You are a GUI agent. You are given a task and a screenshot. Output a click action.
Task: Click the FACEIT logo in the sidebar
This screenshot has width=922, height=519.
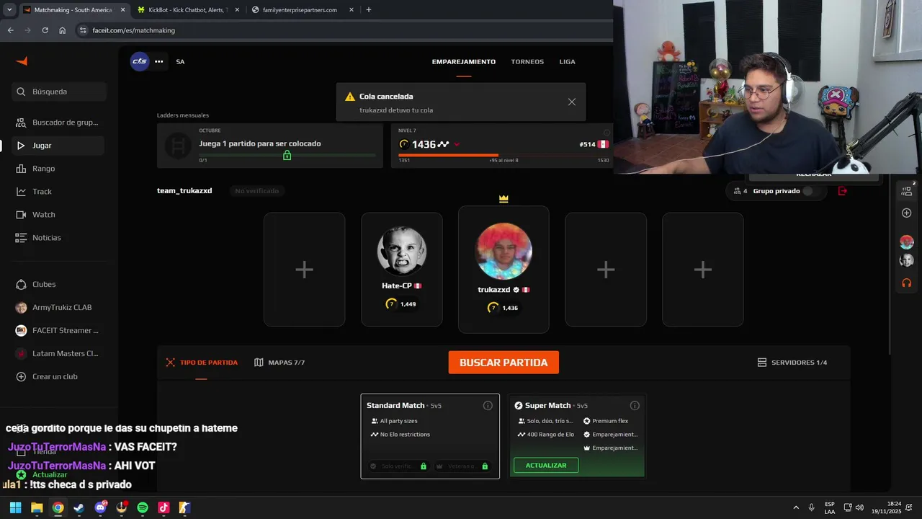point(22,61)
